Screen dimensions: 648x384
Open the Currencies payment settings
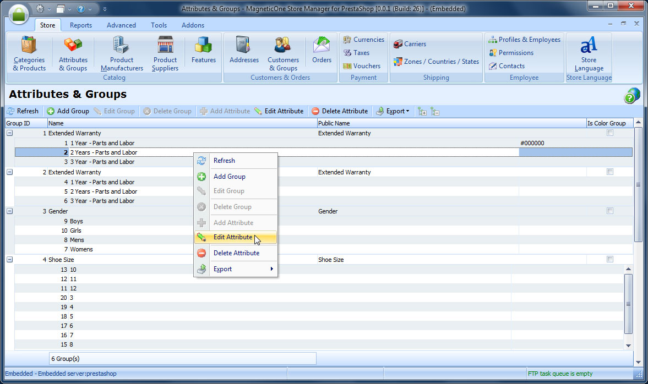pos(364,40)
